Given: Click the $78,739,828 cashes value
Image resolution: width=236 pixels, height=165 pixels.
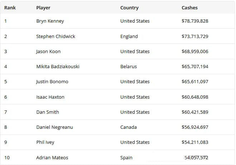Looking at the screenshot, I should (195, 21).
